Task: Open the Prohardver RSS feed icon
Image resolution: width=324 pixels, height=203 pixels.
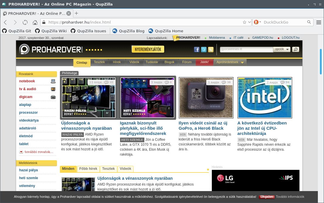Action: (211, 49)
